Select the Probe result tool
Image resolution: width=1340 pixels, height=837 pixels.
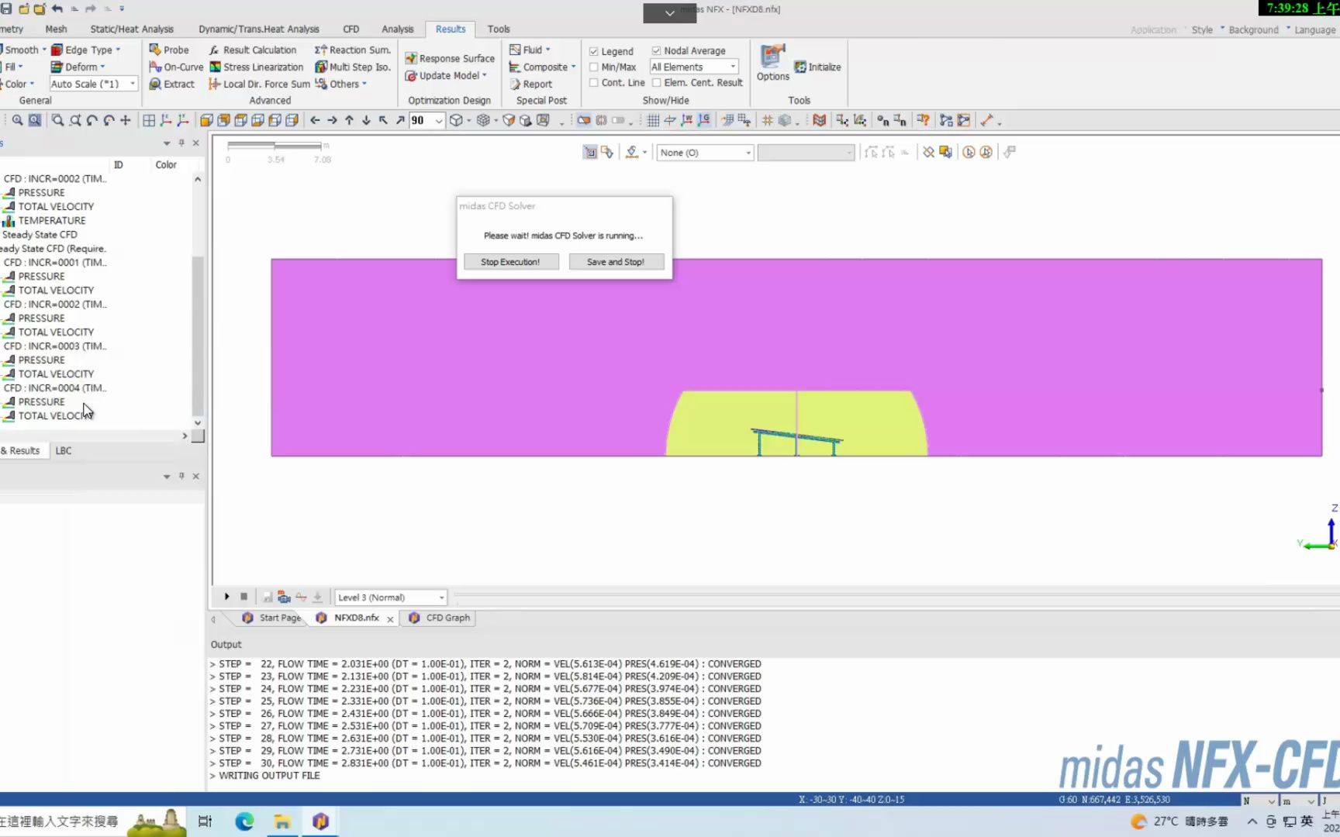(x=169, y=50)
